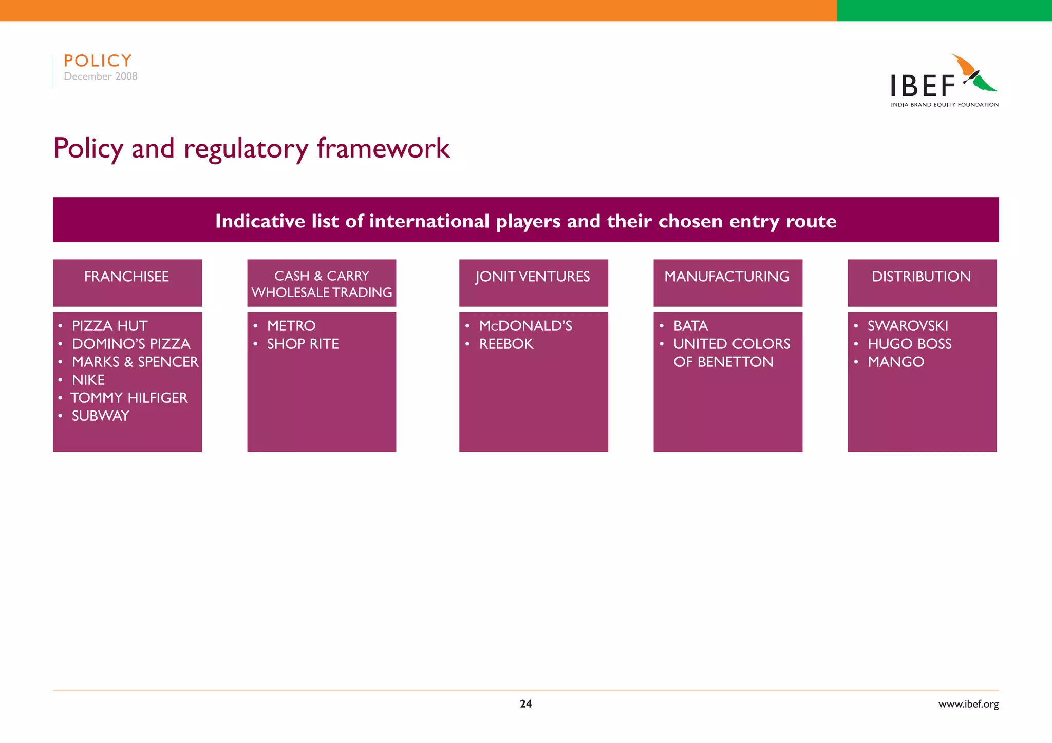Select SWAROVSKI in the distribution list

[908, 326]
